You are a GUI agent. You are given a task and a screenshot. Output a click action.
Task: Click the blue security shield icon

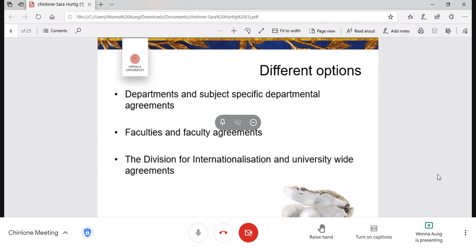pyautogui.click(x=87, y=233)
